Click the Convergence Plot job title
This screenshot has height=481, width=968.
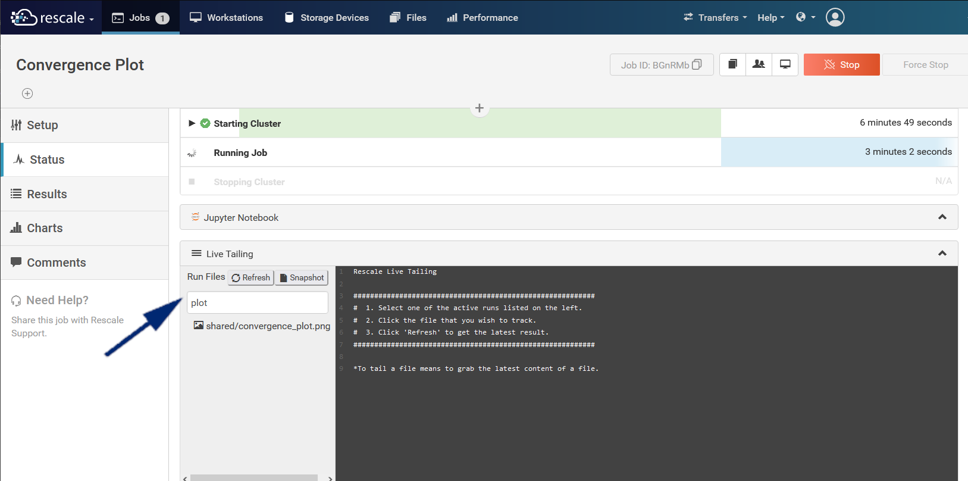point(80,65)
